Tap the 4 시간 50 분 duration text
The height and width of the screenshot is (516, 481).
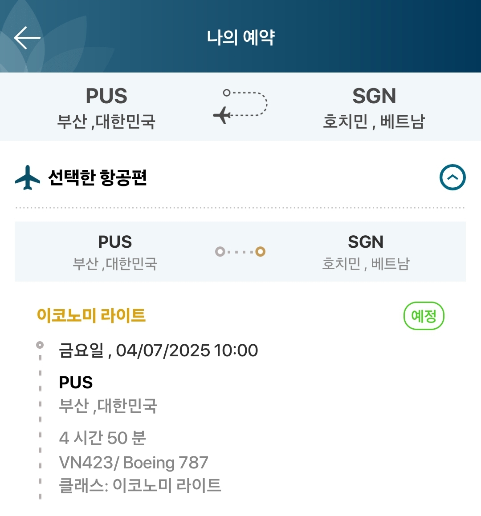coord(102,438)
